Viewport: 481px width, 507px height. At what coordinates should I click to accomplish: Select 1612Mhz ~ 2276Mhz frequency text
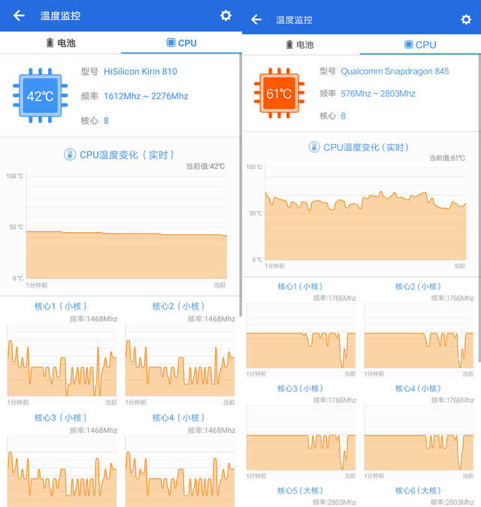click(x=146, y=96)
